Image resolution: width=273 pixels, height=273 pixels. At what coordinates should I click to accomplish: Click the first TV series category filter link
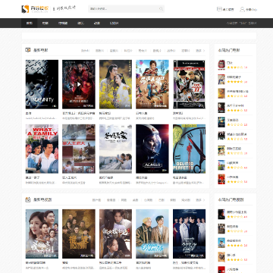(x=96, y=200)
